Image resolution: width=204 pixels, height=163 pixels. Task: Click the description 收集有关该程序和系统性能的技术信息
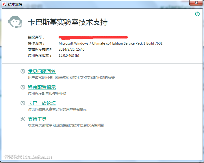tap(66, 125)
